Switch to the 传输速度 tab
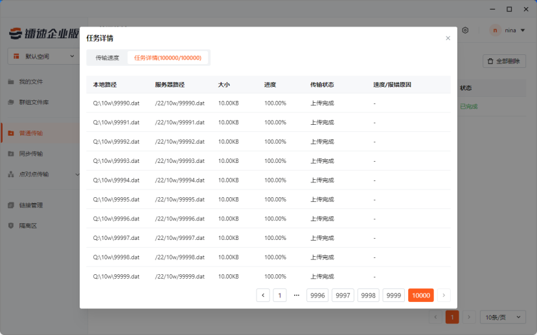 [107, 58]
